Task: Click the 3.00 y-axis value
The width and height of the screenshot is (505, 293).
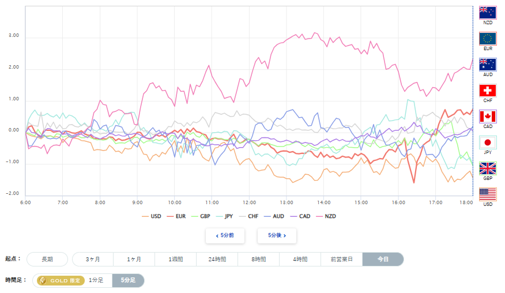Action: coord(14,35)
